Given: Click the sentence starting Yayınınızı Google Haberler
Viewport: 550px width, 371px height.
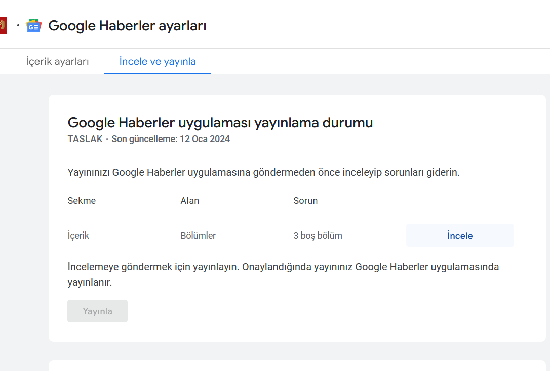Looking at the screenshot, I should click(263, 172).
